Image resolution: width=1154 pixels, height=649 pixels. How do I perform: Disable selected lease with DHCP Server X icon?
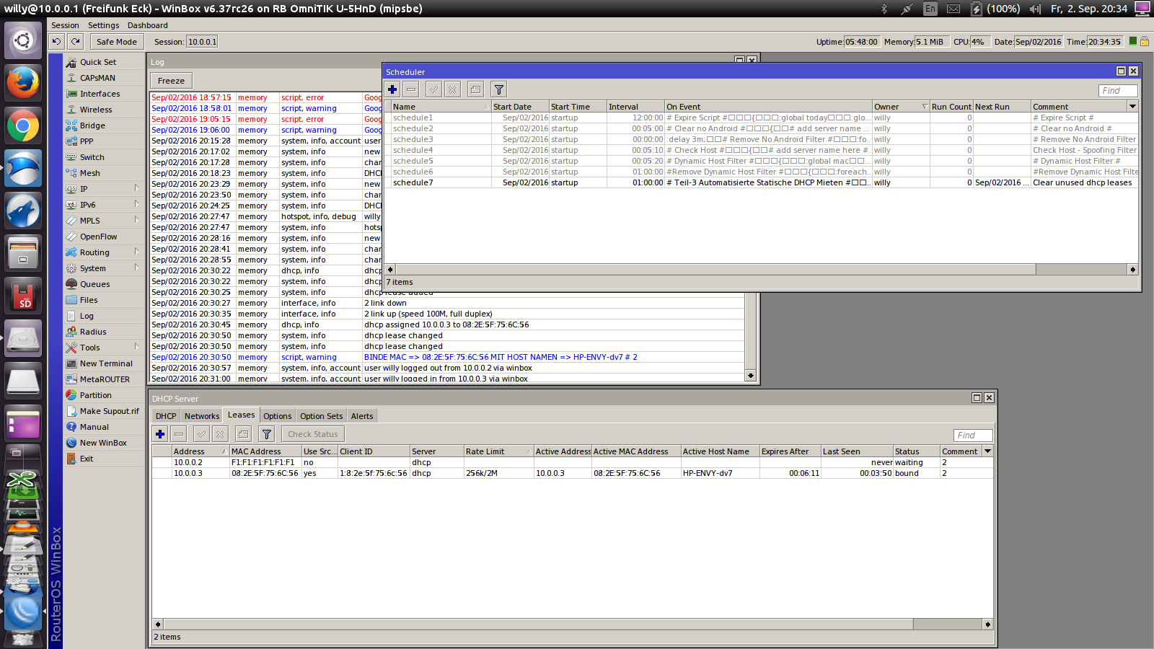pyautogui.click(x=220, y=434)
